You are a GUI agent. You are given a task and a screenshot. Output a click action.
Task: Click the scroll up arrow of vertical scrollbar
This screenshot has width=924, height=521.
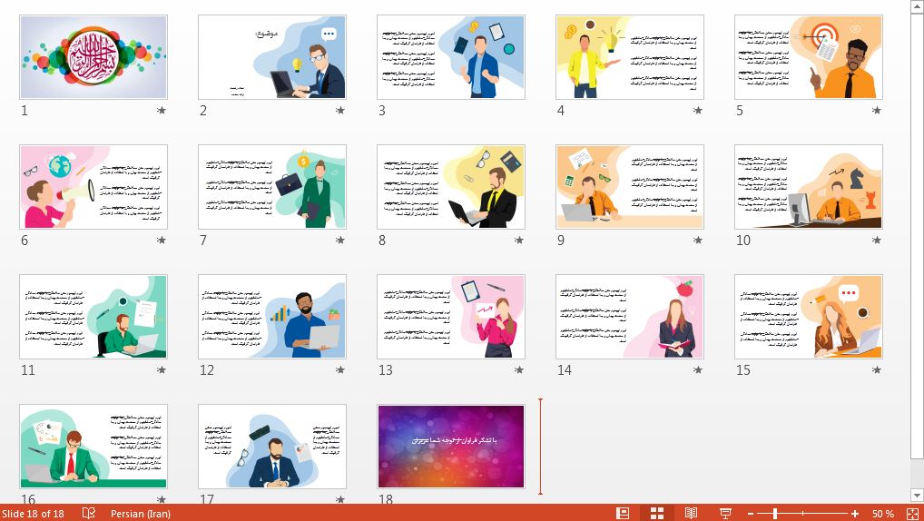coord(916,6)
